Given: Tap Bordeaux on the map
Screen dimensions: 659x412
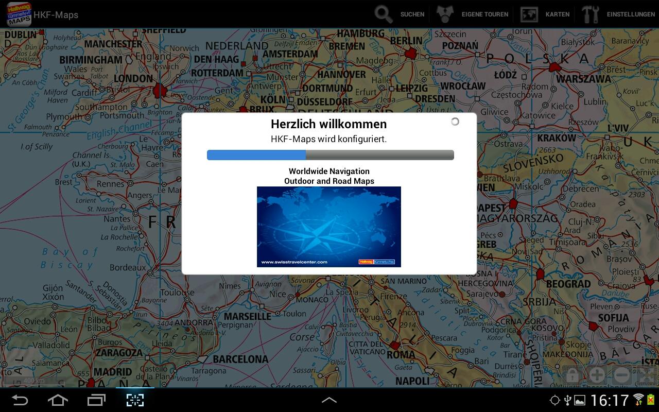Looking at the screenshot, I should tap(128, 268).
